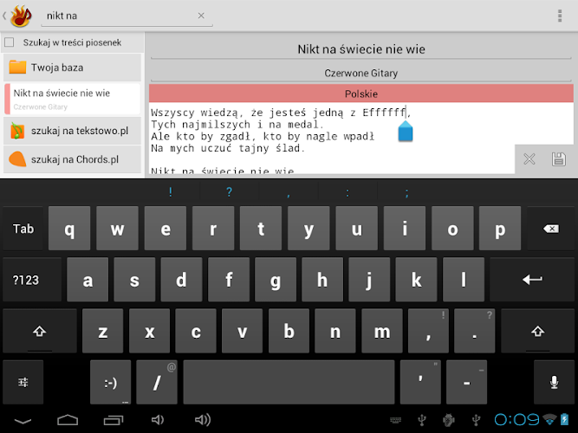The image size is (578, 433).
Task: Tap the period key
Action: tap(474, 331)
